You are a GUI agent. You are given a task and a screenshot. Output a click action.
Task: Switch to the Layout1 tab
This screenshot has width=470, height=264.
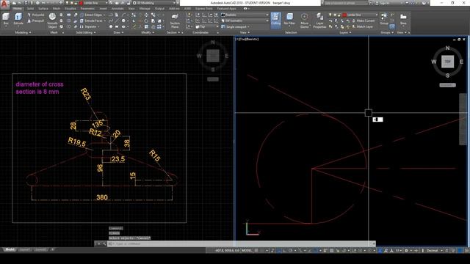click(25, 249)
